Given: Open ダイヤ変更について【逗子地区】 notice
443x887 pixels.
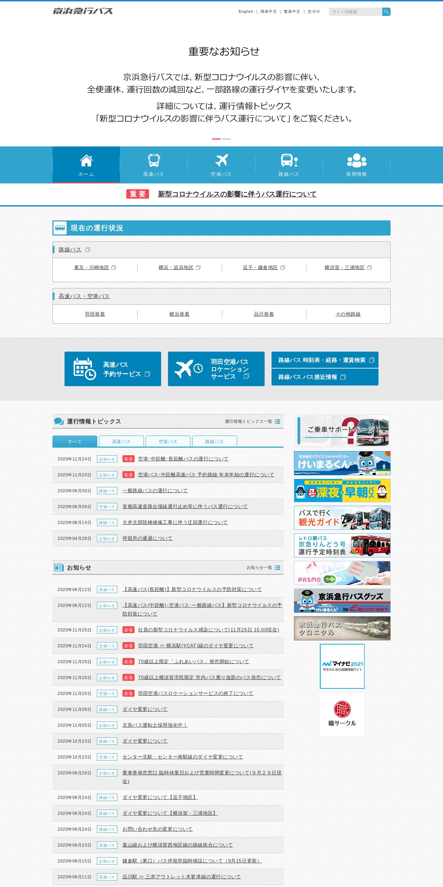Looking at the screenshot, I should pos(160,797).
